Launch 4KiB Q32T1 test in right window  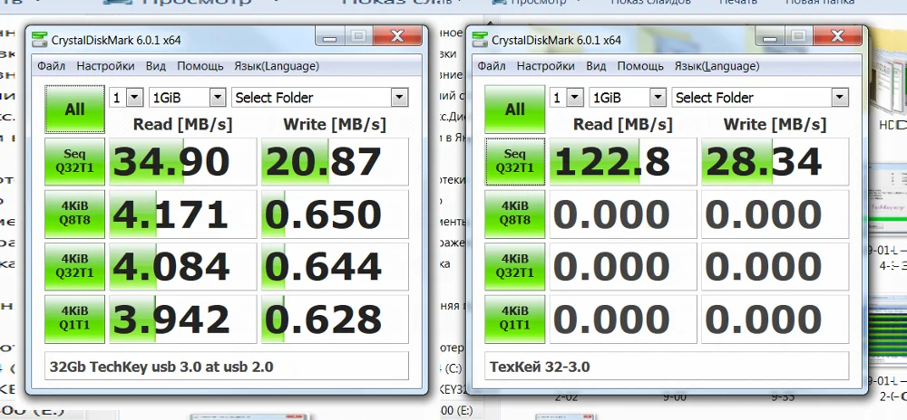(515, 266)
